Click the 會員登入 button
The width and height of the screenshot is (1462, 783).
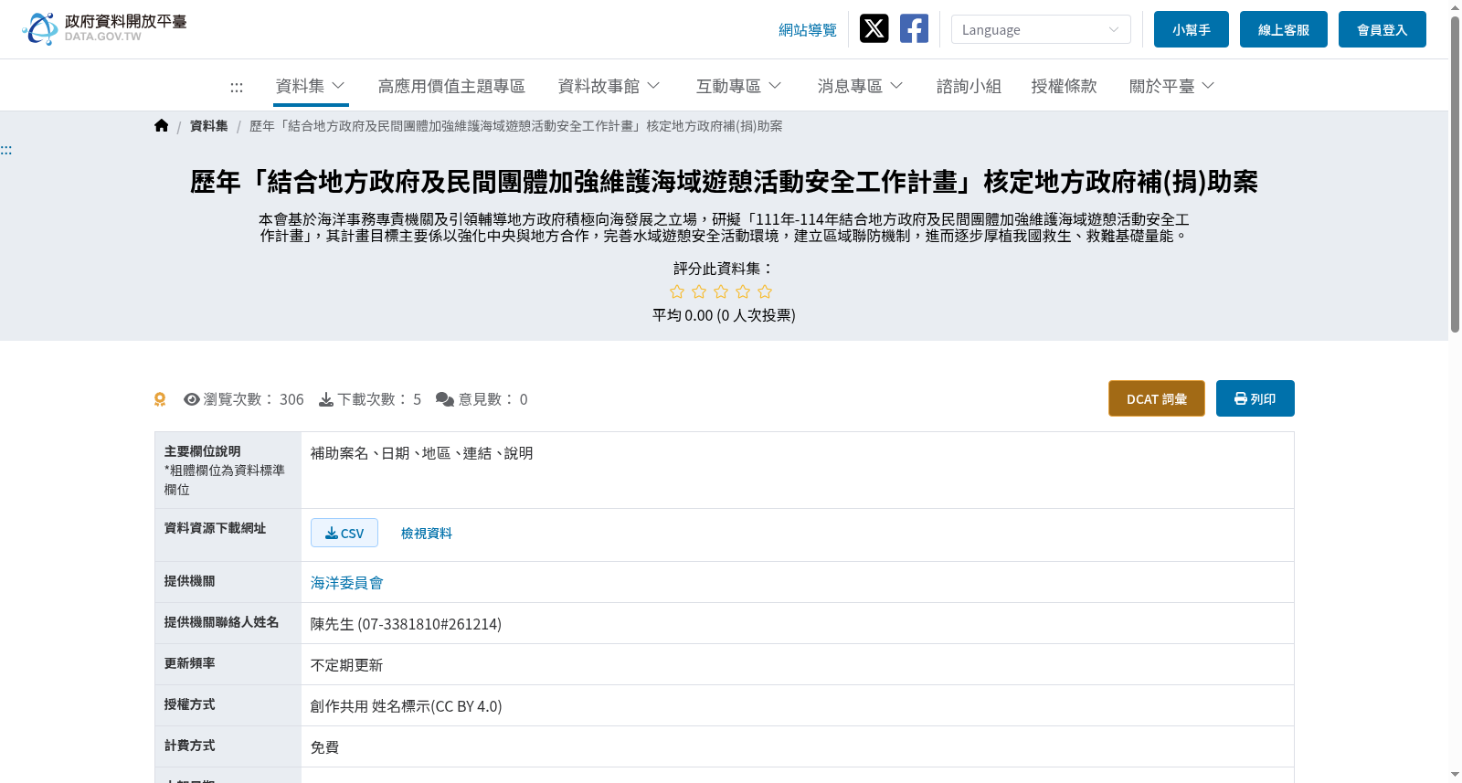1383,29
